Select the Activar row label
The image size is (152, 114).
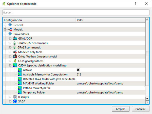pos(27,70)
